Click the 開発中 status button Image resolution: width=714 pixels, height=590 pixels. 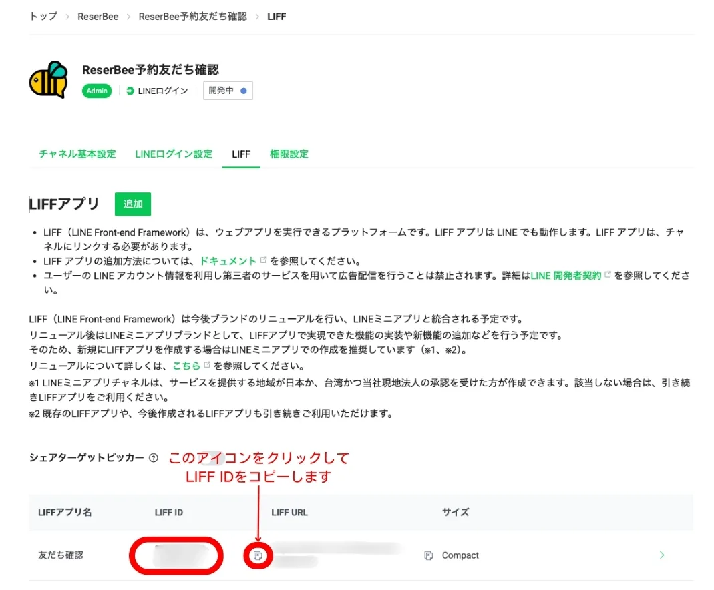click(x=228, y=91)
